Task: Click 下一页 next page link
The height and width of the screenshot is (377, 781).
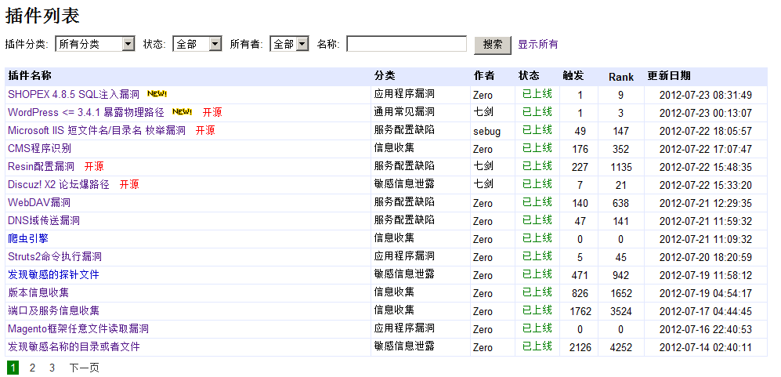Action: tap(84, 368)
